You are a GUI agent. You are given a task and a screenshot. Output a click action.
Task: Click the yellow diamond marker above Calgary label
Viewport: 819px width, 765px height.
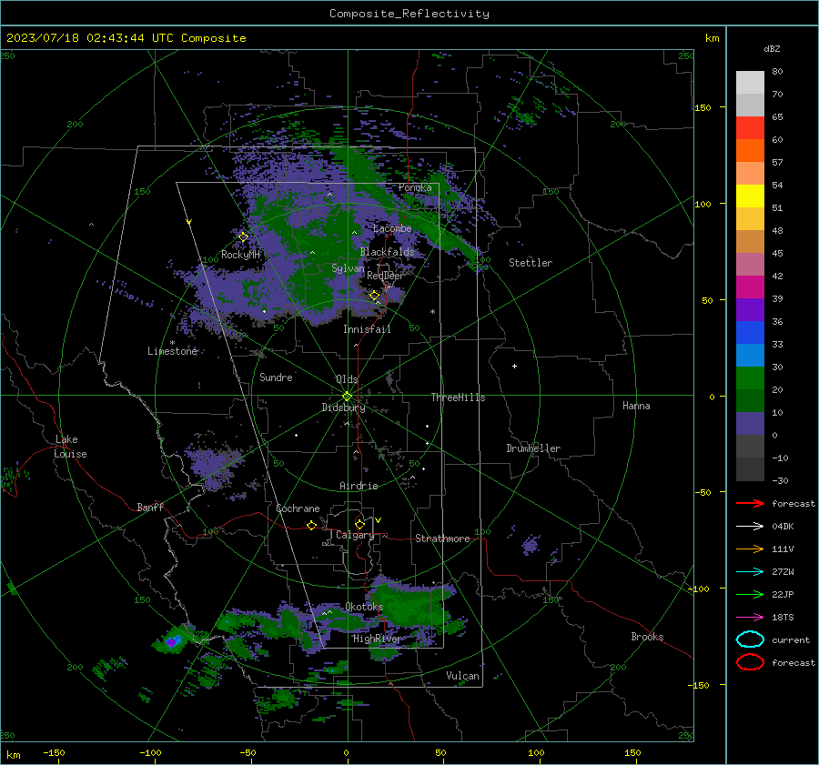[x=359, y=524]
